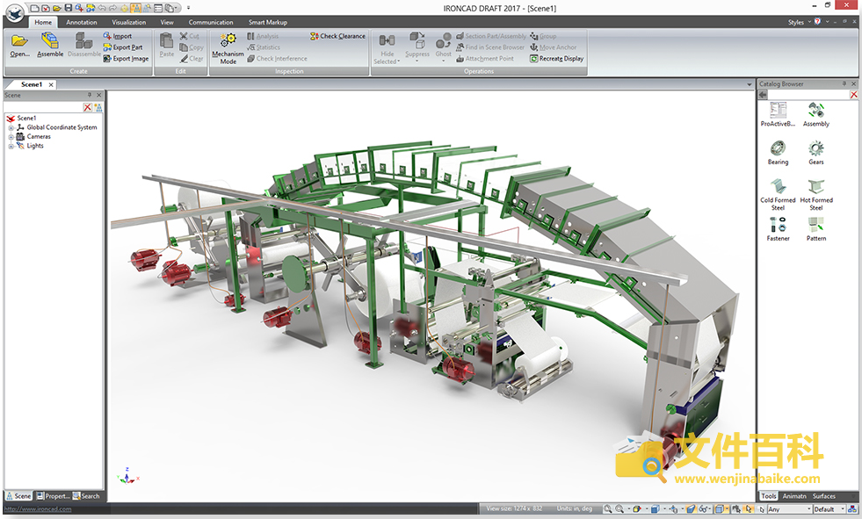Screen dimensions: 862x519
Task: Switch to the Visualization ribbon tab
Action: [128, 22]
